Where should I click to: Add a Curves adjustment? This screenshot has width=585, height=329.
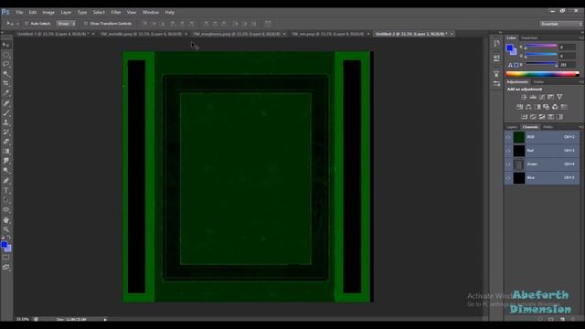[x=542, y=97]
